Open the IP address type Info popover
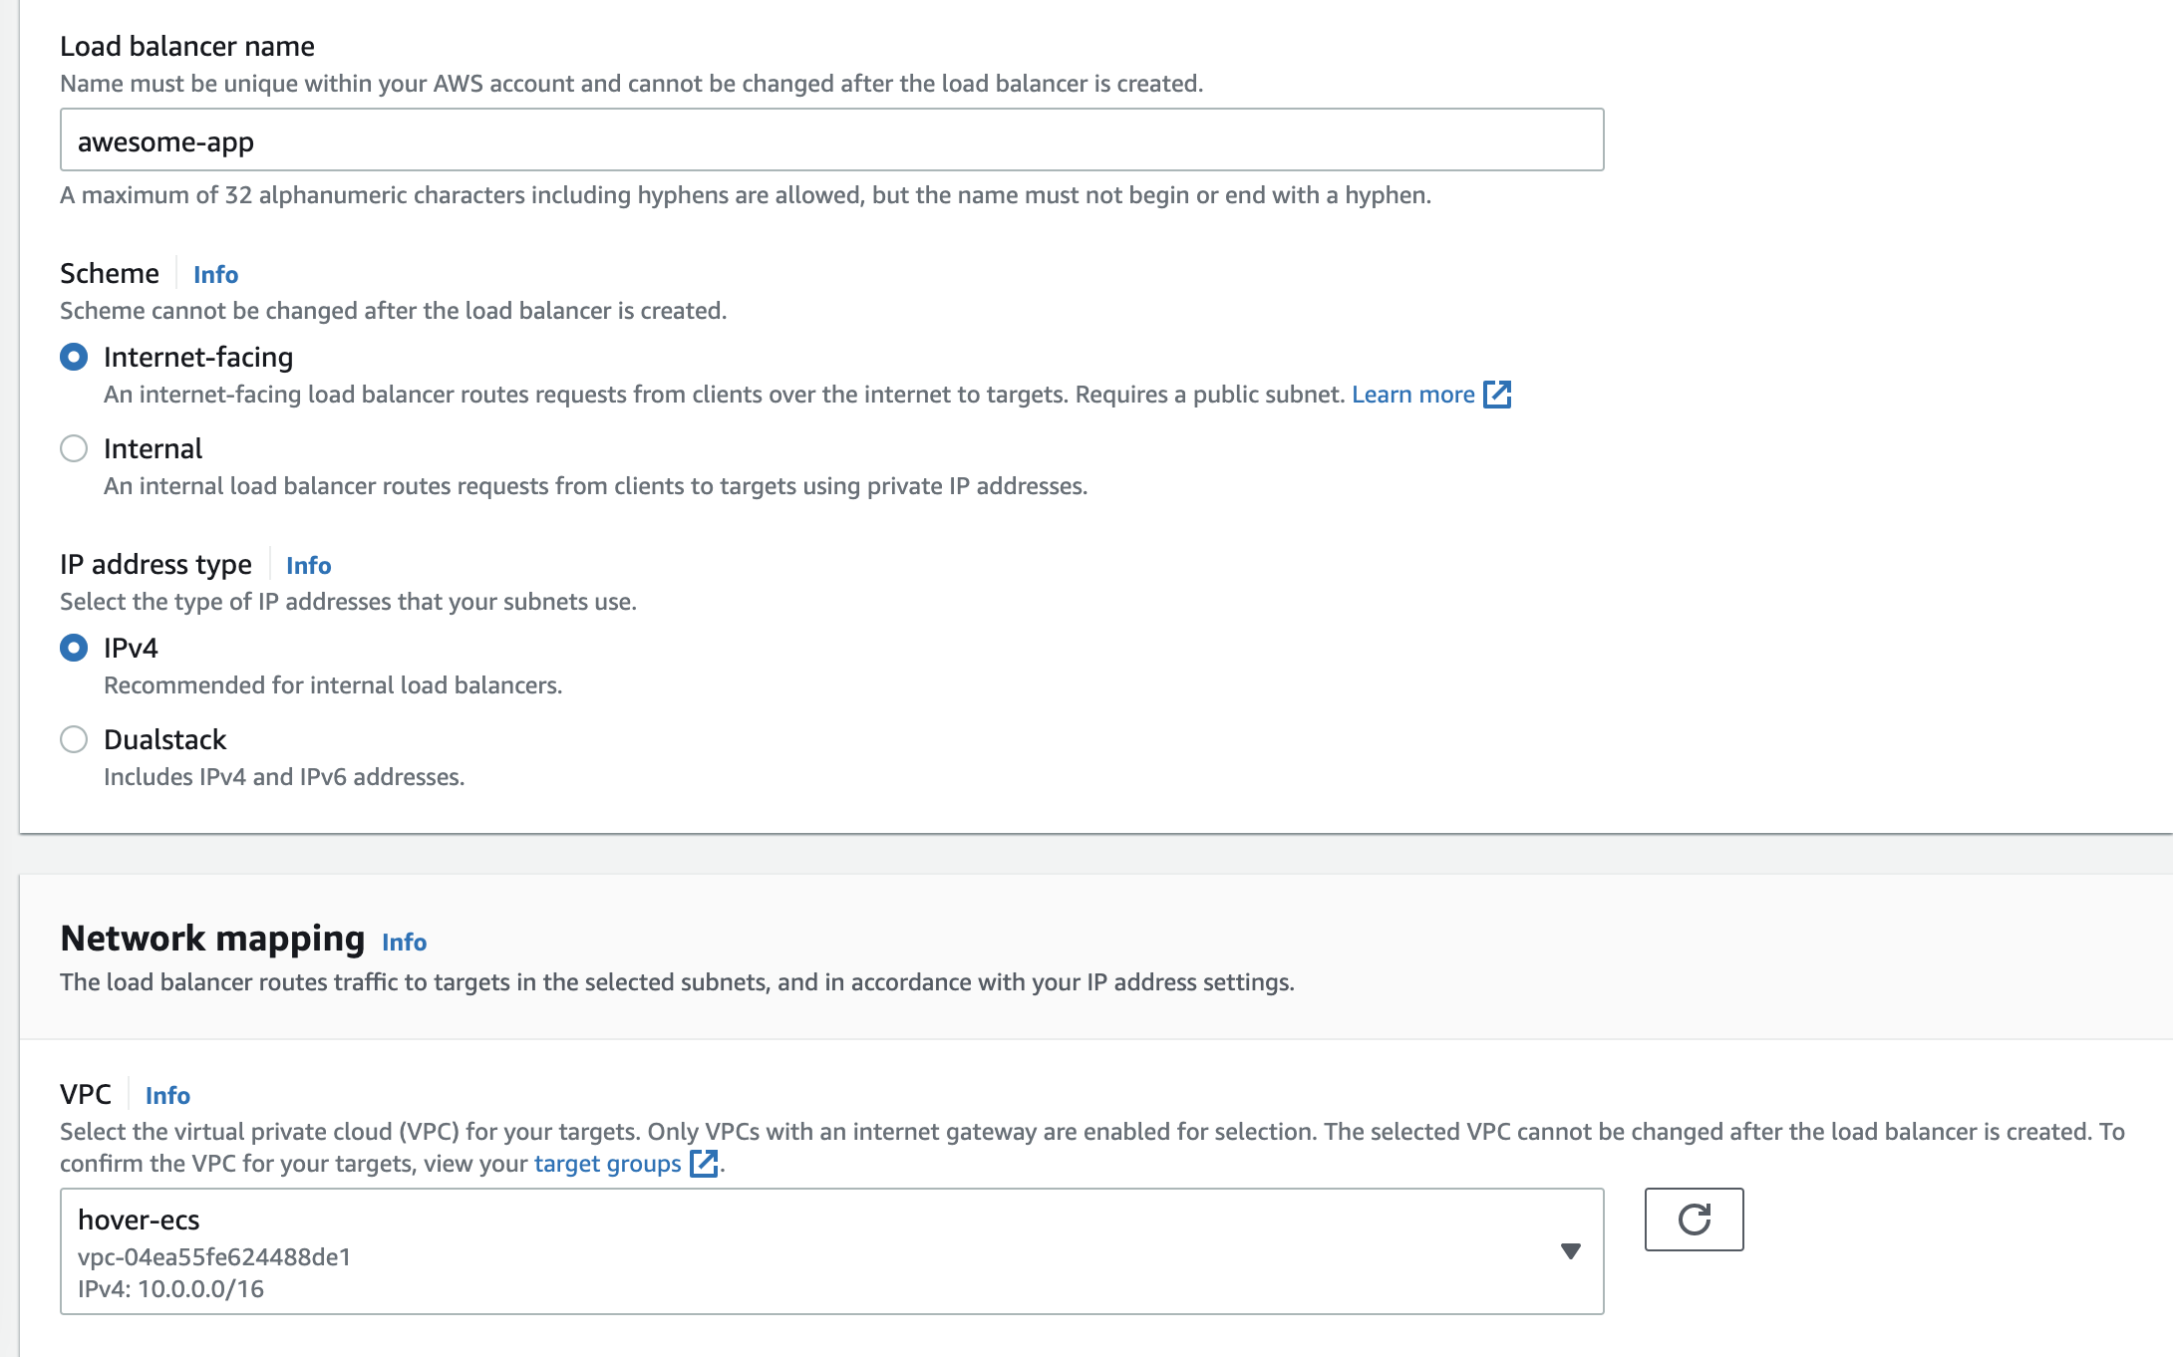 click(308, 565)
